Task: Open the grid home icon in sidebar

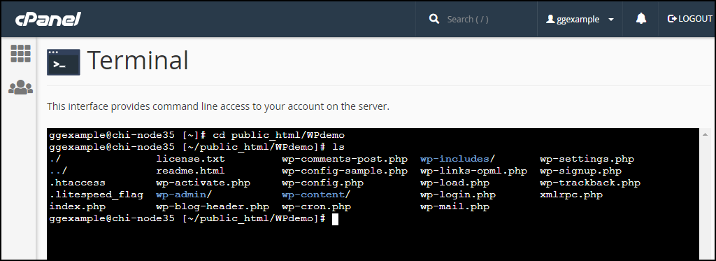Action: point(20,53)
